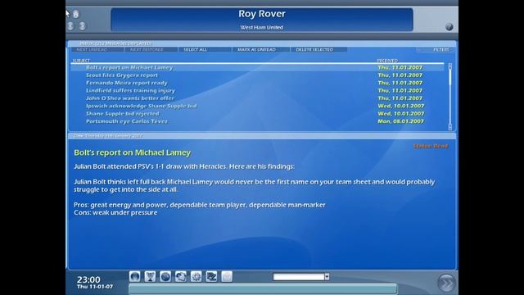Click the Next Response button

coord(151,49)
